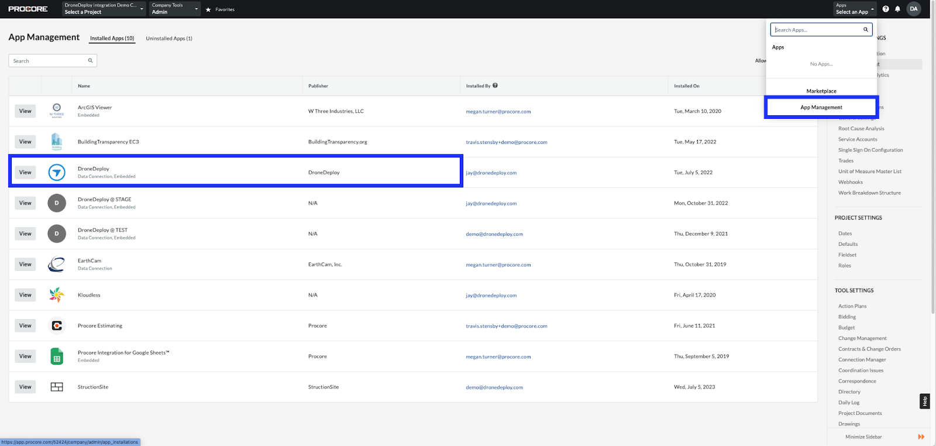The width and height of the screenshot is (936, 446).
Task: Click the Installed By help icon
Action: (495, 85)
